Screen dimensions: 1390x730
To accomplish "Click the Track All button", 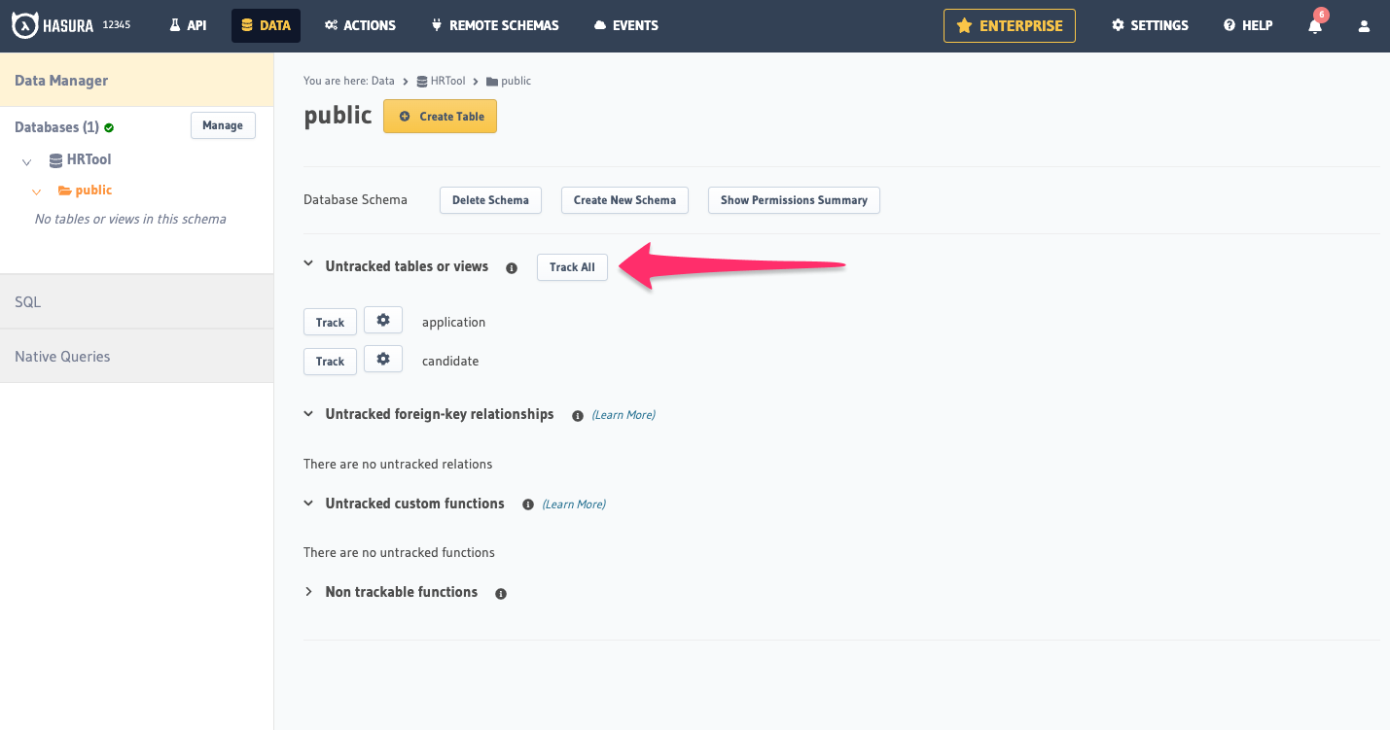I will pyautogui.click(x=572, y=267).
